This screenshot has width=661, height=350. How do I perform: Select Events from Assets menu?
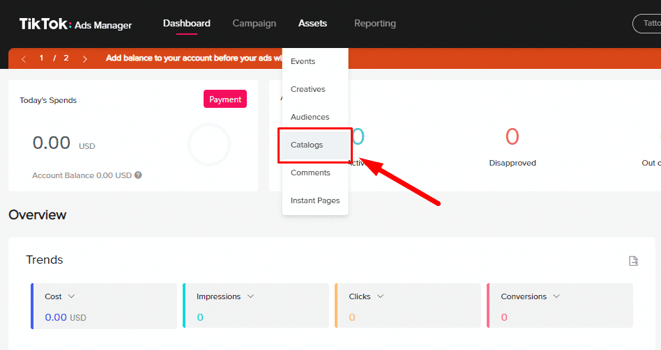(x=303, y=61)
